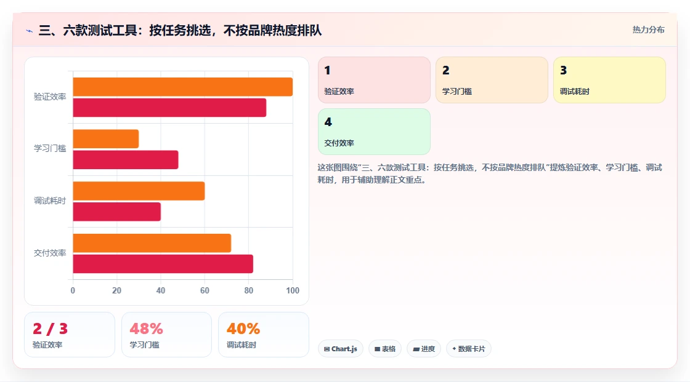Click the 表格 tag chip
The image size is (690, 382).
click(385, 349)
